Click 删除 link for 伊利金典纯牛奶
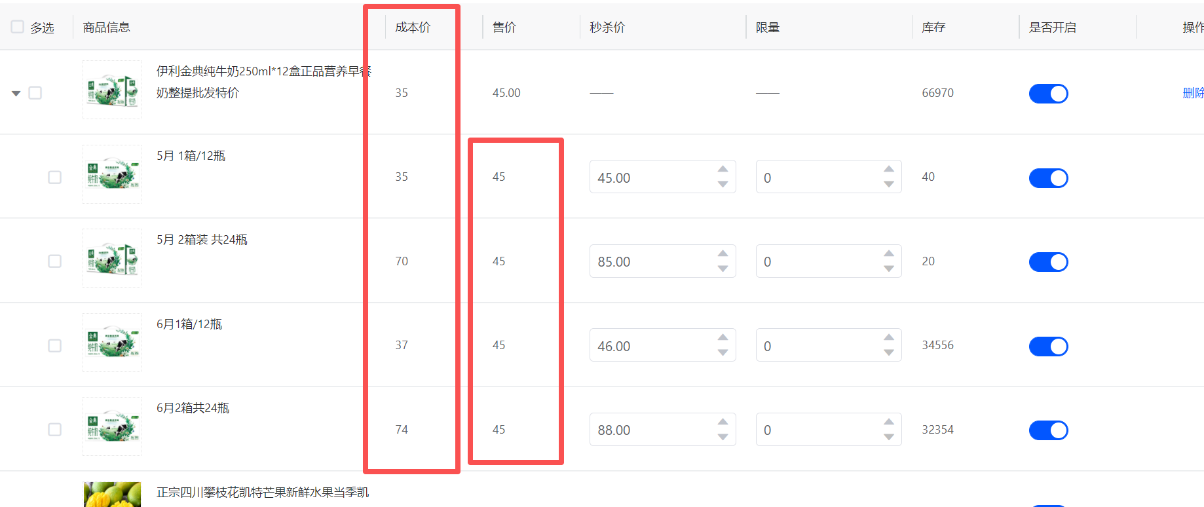The width and height of the screenshot is (1204, 507). (1193, 93)
